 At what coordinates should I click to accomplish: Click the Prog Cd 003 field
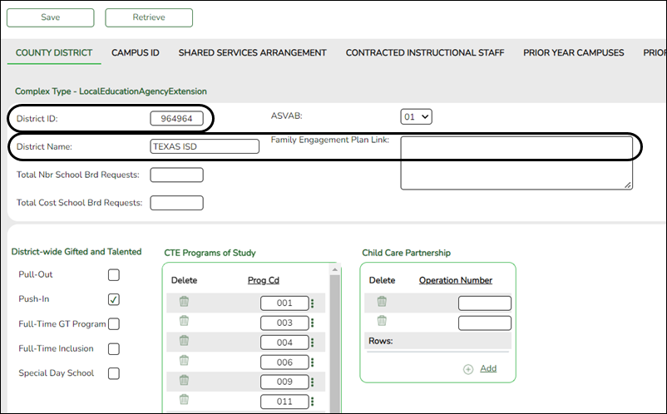[x=284, y=323]
